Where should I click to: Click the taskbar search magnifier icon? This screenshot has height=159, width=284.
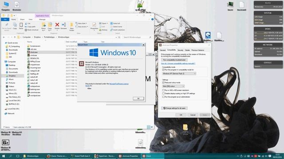coord(11,156)
